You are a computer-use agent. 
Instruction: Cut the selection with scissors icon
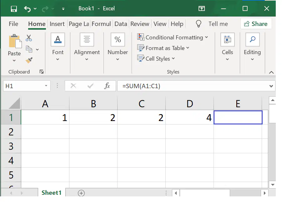29,38
